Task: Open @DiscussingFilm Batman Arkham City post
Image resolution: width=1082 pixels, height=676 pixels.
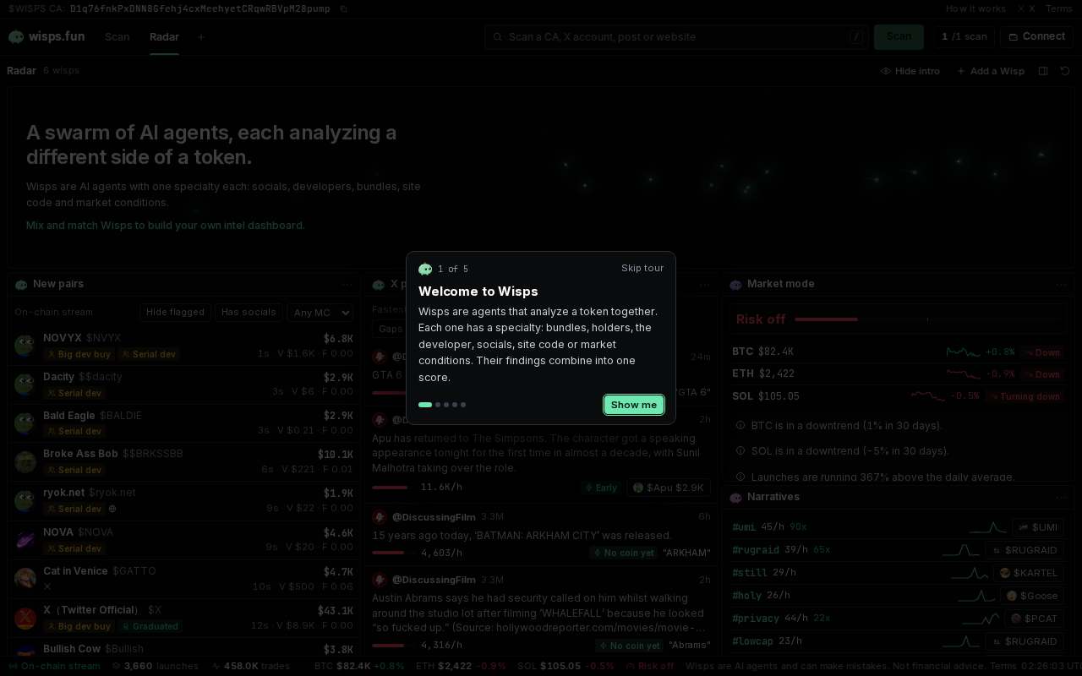Action: [x=541, y=534]
